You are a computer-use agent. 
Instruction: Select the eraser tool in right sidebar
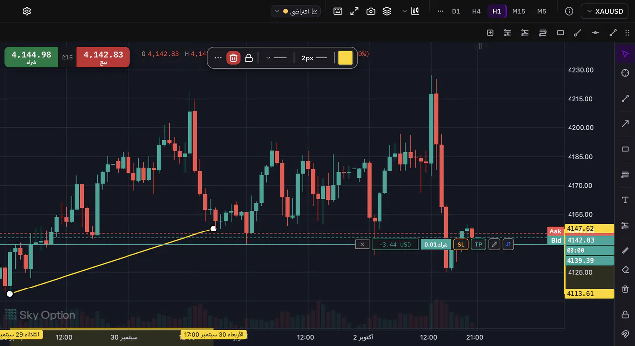(x=625, y=270)
